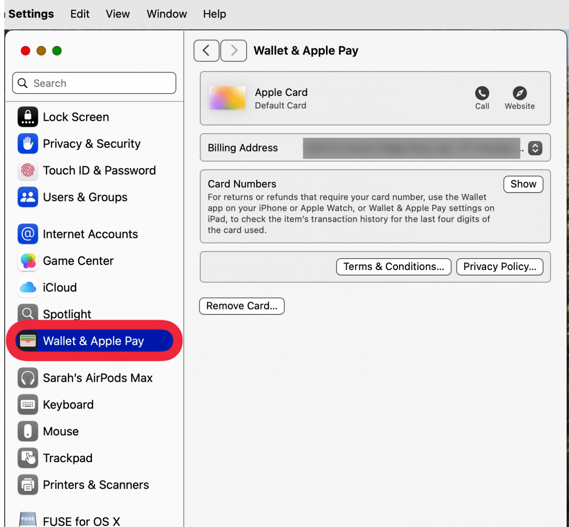The image size is (569, 527).
Task: Open Touch ID & Password settings
Action: click(x=99, y=170)
